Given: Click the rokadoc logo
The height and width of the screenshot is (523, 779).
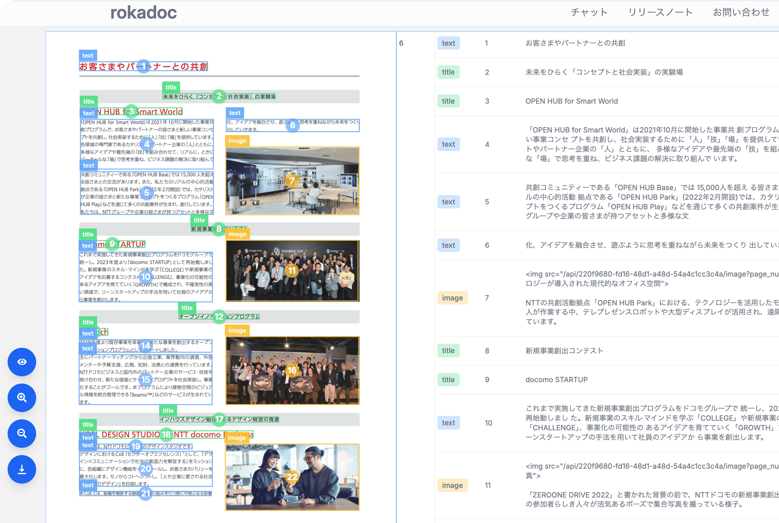Looking at the screenshot, I should [144, 13].
